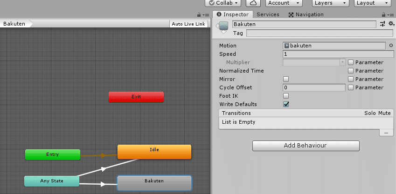Open the Account dropdown
Screen dimensions: 396x194
[284, 3]
